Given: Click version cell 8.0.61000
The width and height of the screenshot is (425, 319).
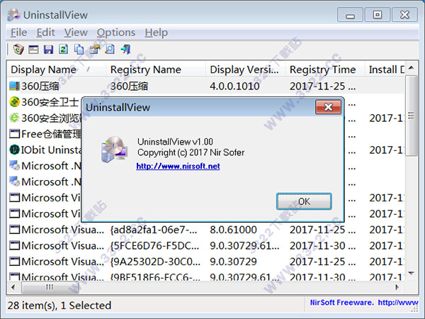Looking at the screenshot, I should pos(233,230).
